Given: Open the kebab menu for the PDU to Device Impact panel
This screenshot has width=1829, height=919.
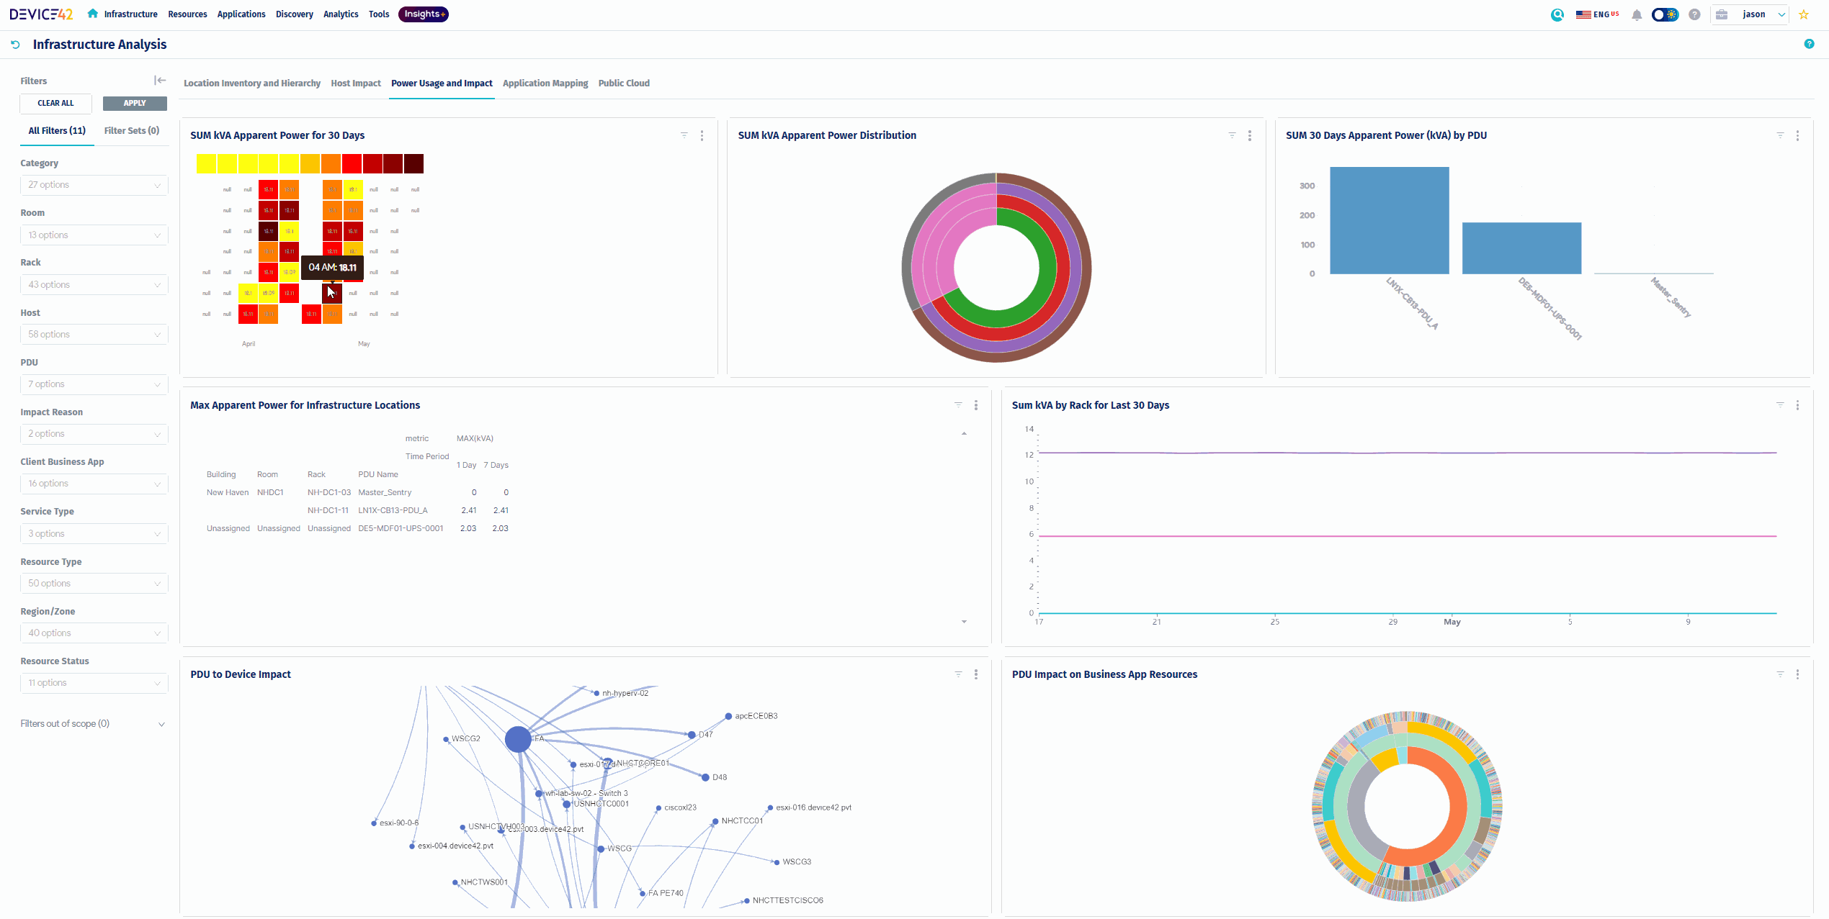Looking at the screenshot, I should coord(976,674).
